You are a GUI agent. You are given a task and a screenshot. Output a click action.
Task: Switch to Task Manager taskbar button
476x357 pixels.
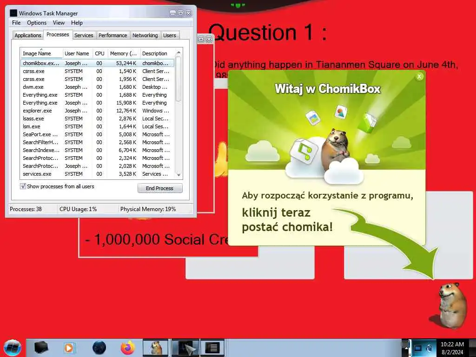click(212, 348)
